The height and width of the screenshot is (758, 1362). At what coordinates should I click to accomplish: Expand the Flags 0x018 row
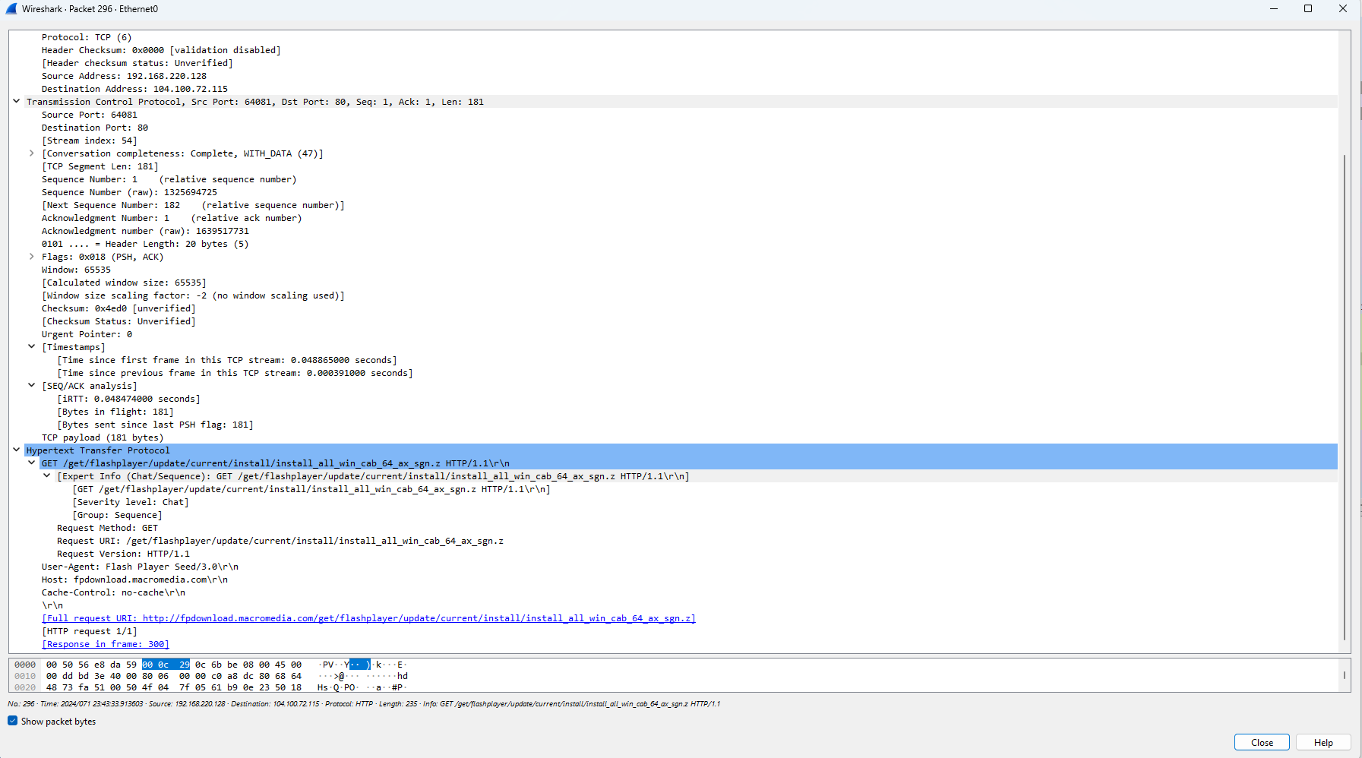pos(31,256)
